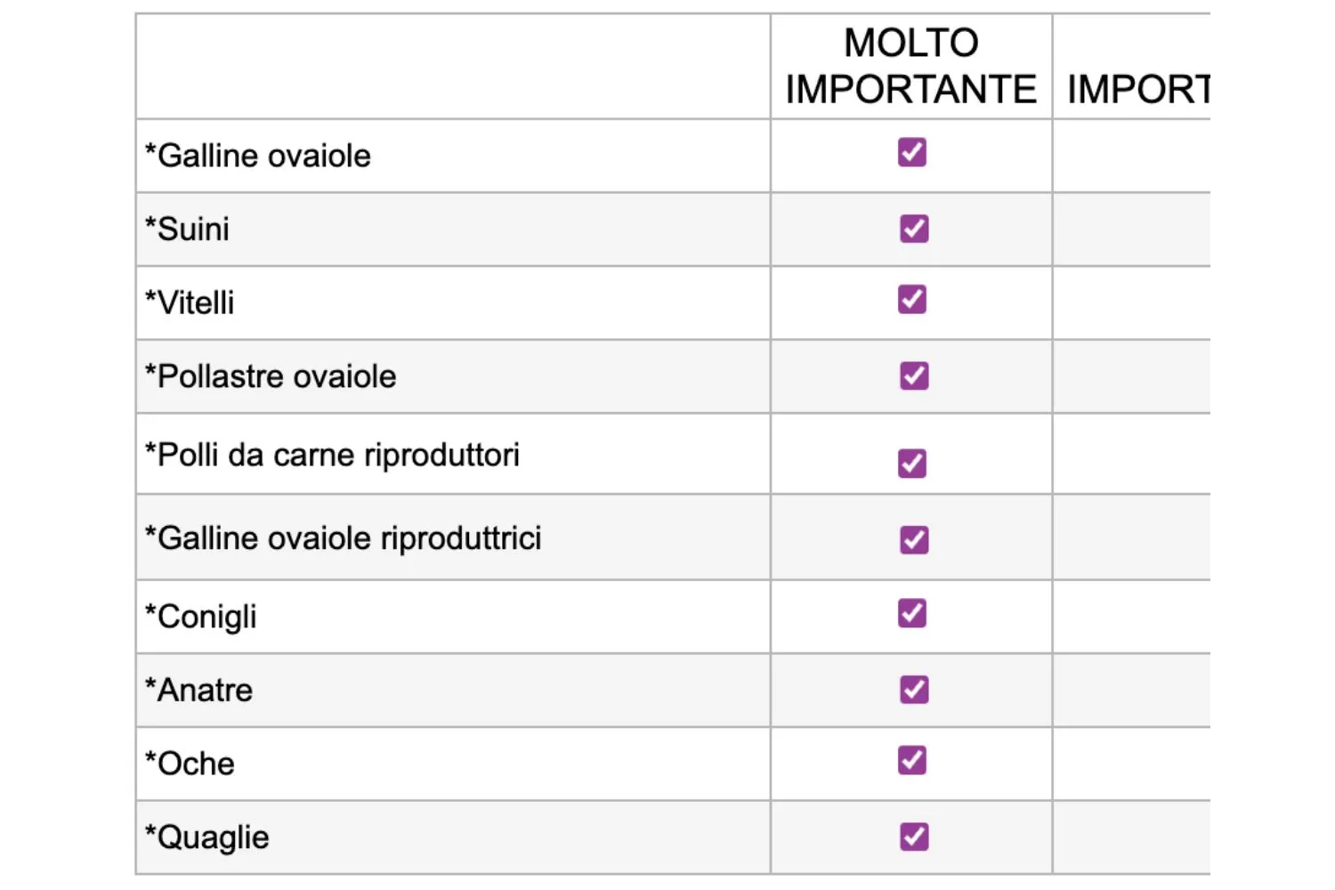Click the *Vitelli row label
Screen dimensions: 1335x890
tap(190, 303)
